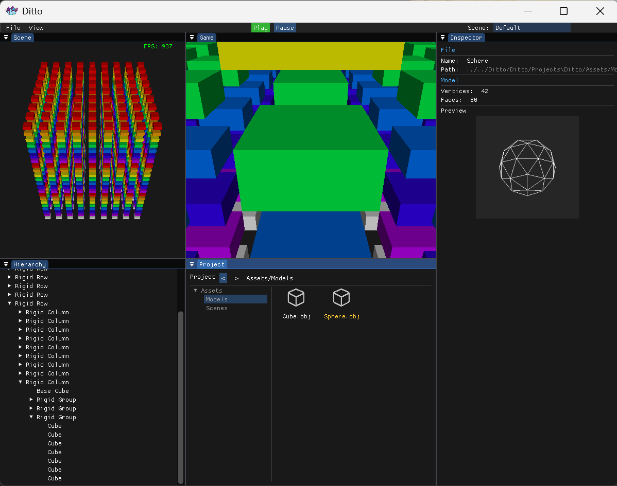Click the Pause button
The width and height of the screenshot is (617, 486).
click(285, 27)
